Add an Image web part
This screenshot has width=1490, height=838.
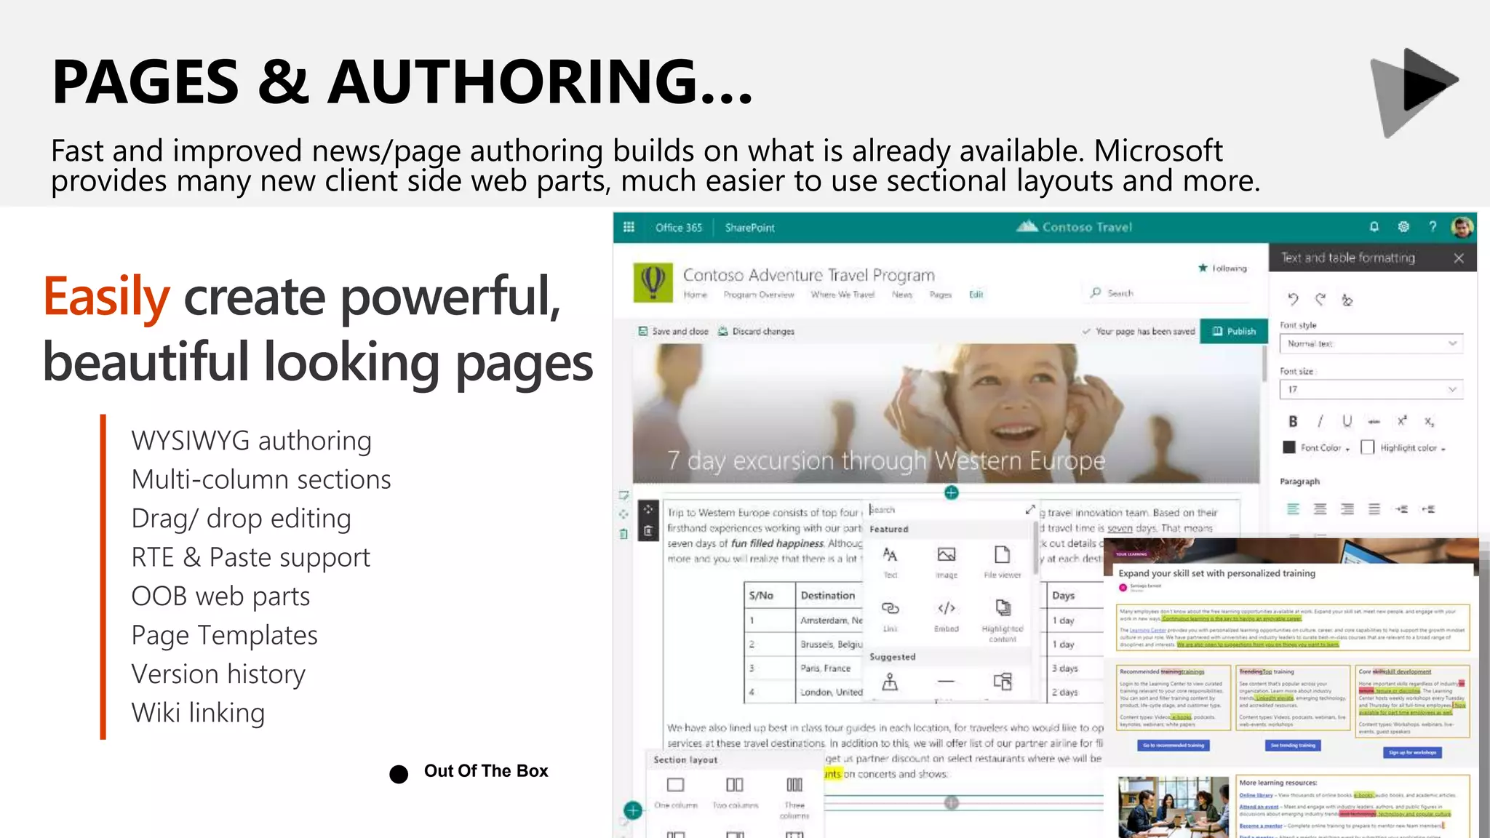(947, 562)
